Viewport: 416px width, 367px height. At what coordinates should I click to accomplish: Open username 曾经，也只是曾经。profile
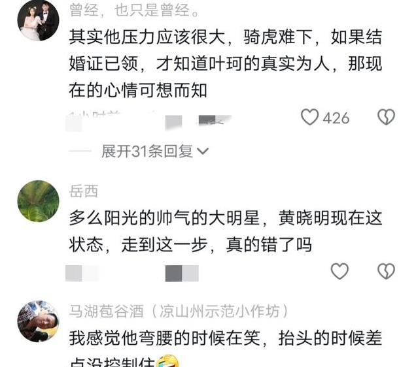[x=134, y=10]
